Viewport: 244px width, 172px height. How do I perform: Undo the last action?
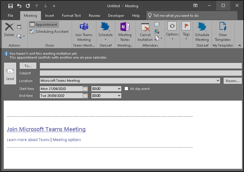(x=19, y=6)
